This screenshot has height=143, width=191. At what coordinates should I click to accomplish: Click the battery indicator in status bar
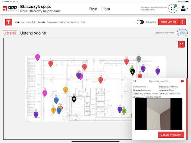click(x=187, y=1)
